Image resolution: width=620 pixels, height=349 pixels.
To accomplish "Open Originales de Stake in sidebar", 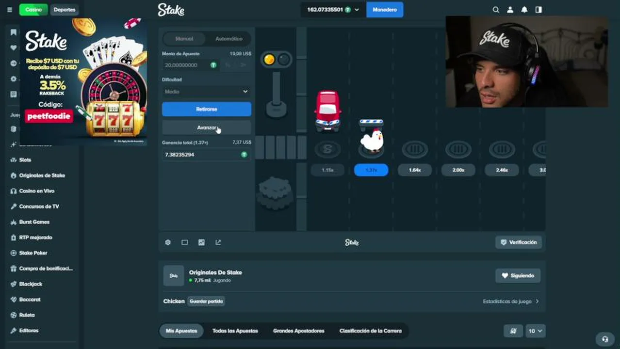I will pyautogui.click(x=42, y=175).
